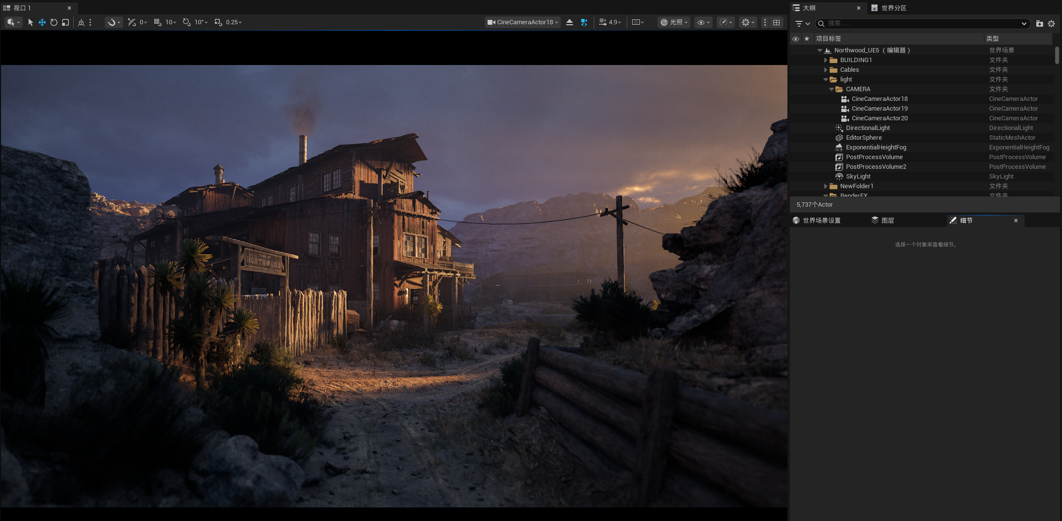Select the PostProcessVolume actor row
This screenshot has height=521, width=1062.
[x=922, y=157]
